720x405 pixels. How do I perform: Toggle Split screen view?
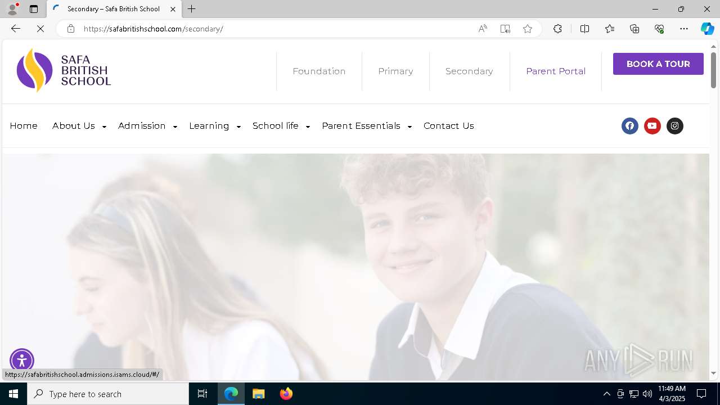[584, 29]
